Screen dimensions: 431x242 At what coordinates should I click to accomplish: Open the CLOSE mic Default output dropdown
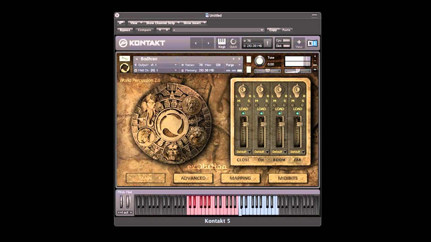[243, 152]
